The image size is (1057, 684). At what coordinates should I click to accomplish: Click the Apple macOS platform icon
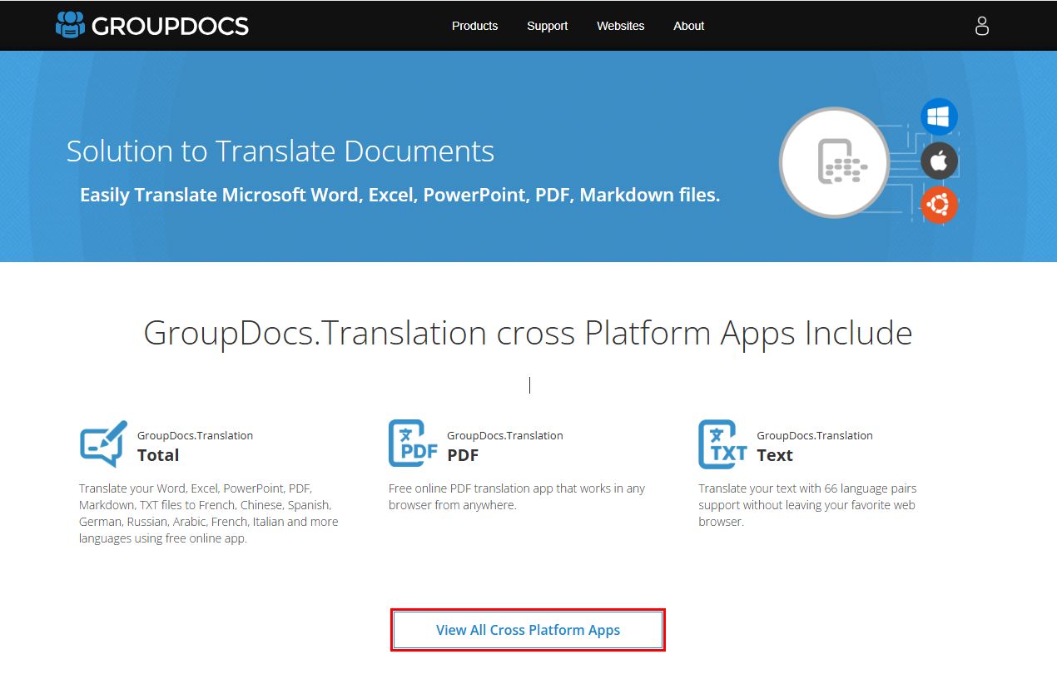pos(939,161)
